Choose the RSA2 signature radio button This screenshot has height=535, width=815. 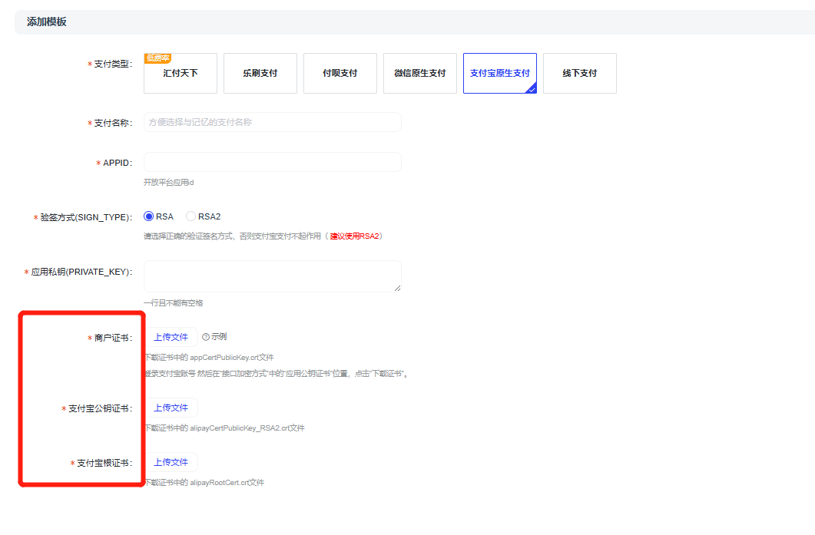[191, 216]
